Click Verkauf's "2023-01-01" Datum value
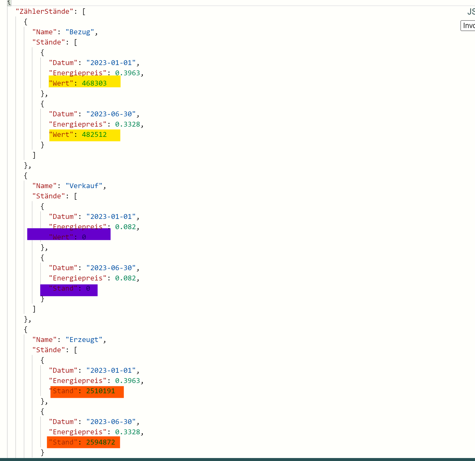Viewport: 475px width, 461px height. point(111,217)
